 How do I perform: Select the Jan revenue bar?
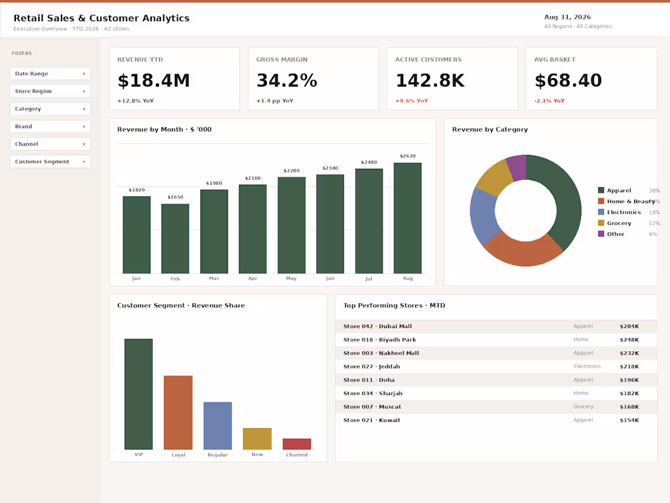[x=136, y=235]
